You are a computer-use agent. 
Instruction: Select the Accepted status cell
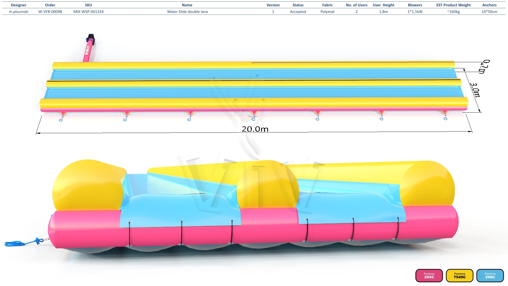click(298, 12)
